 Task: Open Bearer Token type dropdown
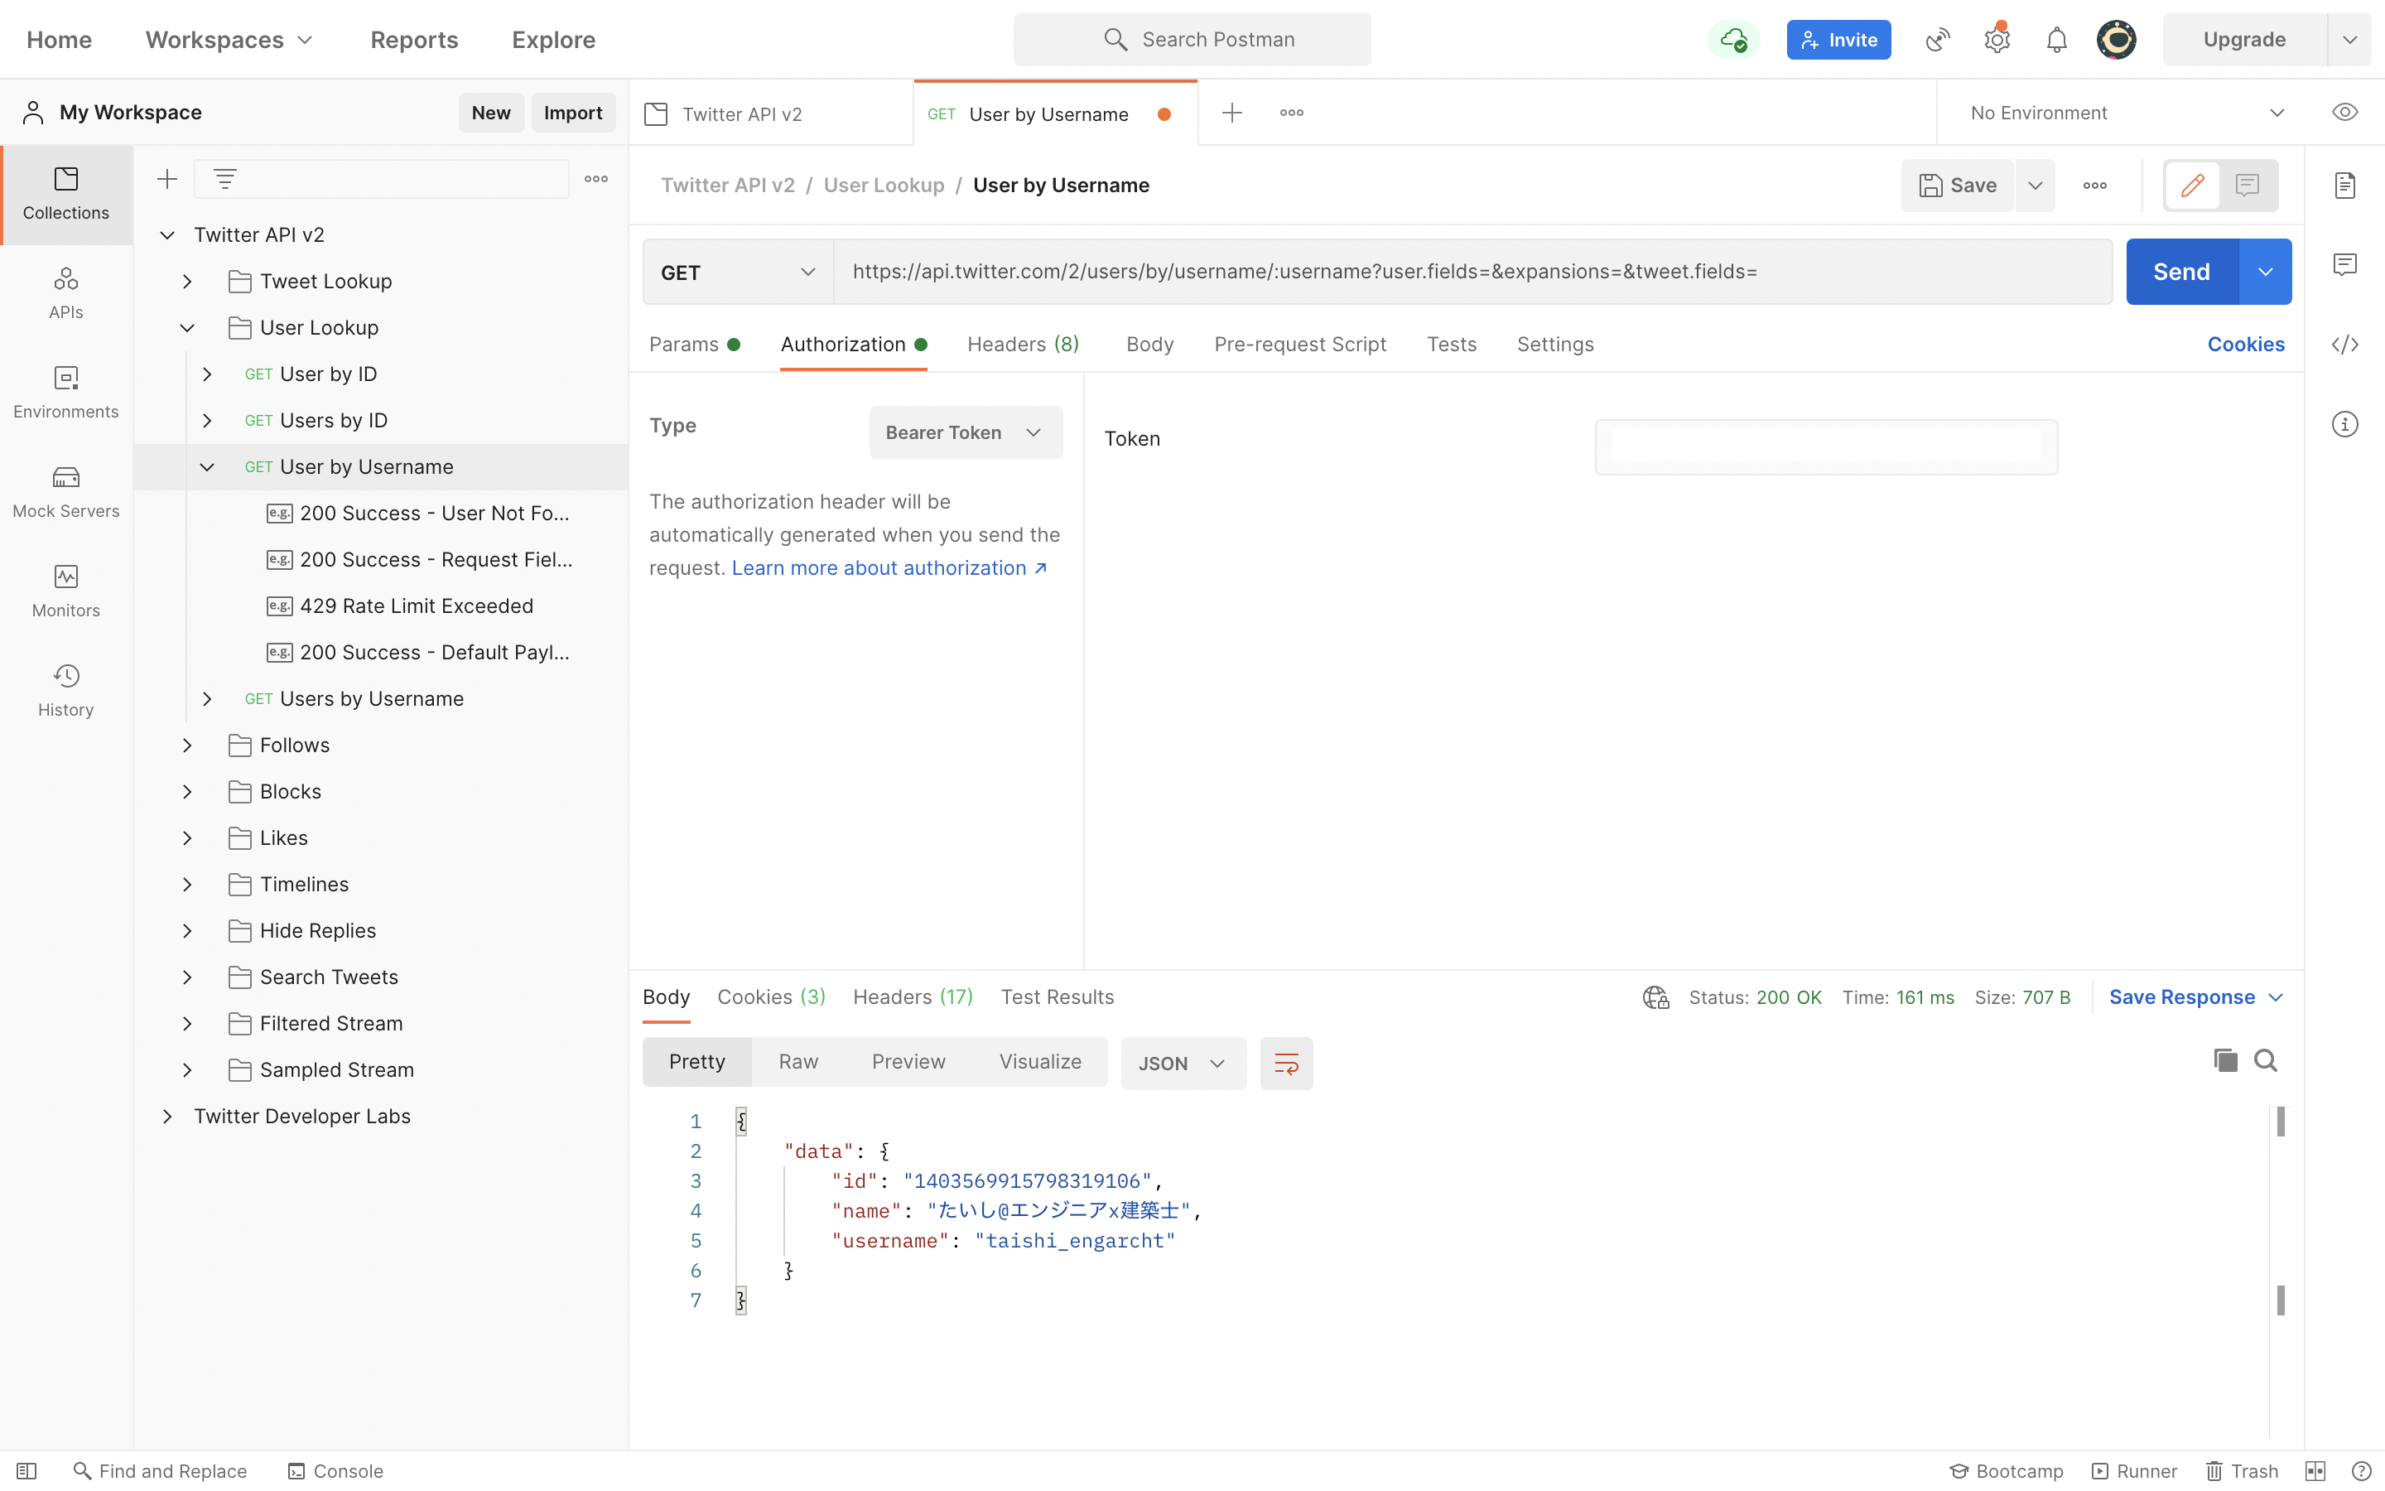pyautogui.click(x=964, y=432)
